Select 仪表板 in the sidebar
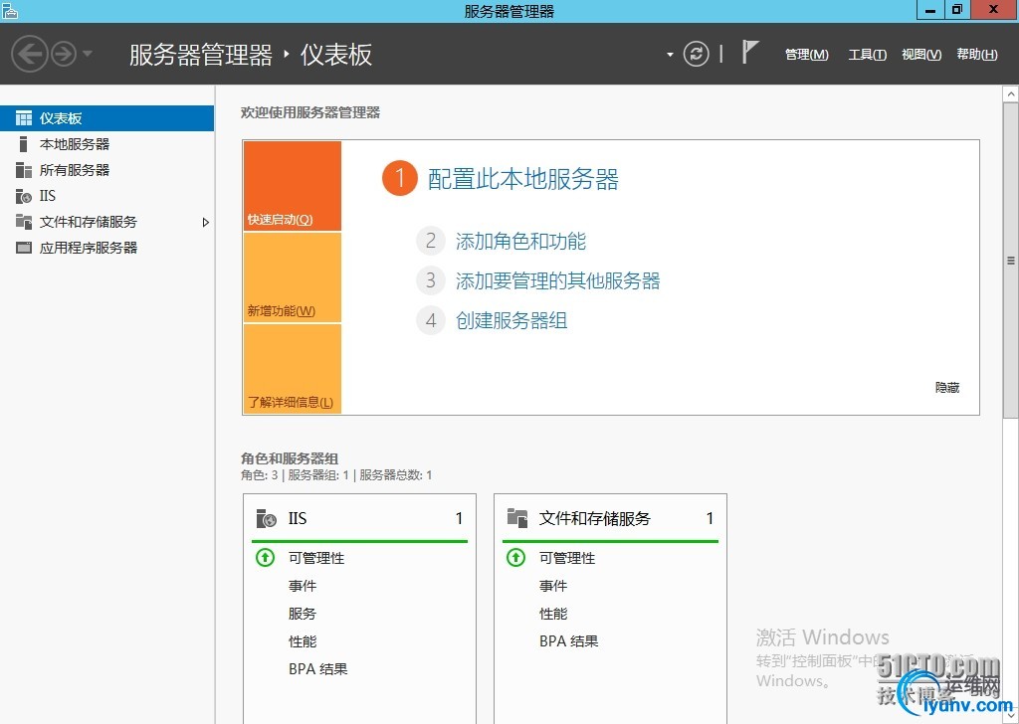Viewport: 1019px width, 724px height. point(106,118)
